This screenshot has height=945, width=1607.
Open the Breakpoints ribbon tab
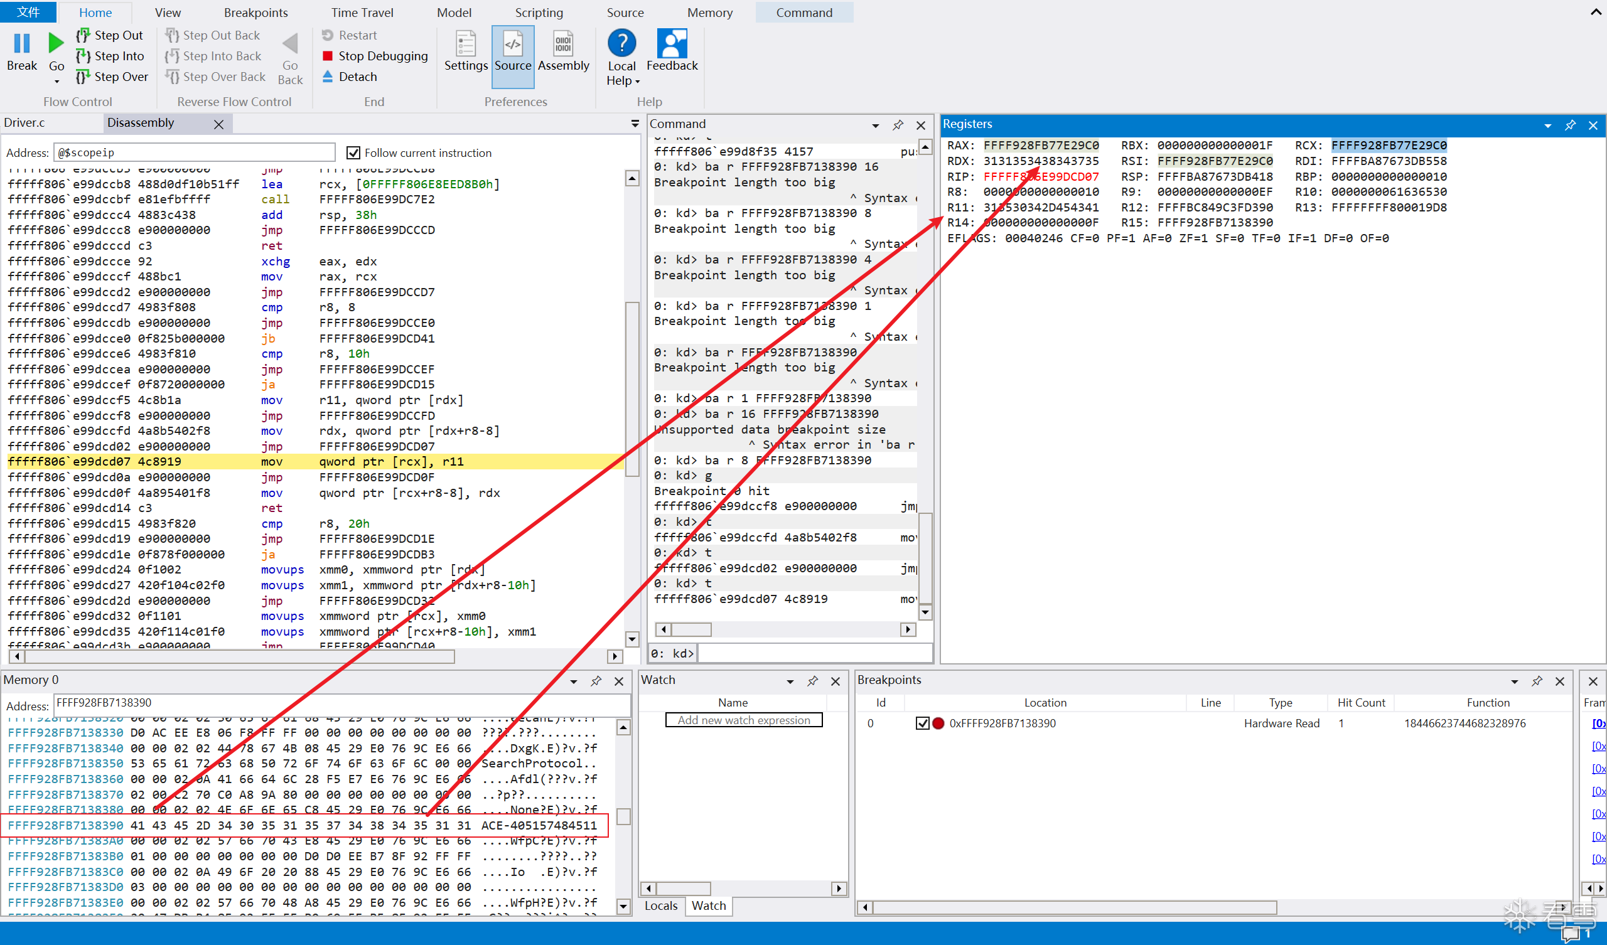click(x=255, y=12)
